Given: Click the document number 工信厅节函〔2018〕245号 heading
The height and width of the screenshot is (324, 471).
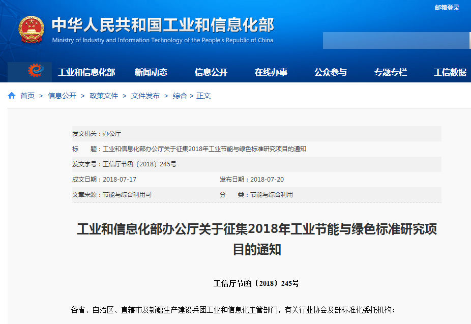Looking at the screenshot, I should click(x=257, y=283).
